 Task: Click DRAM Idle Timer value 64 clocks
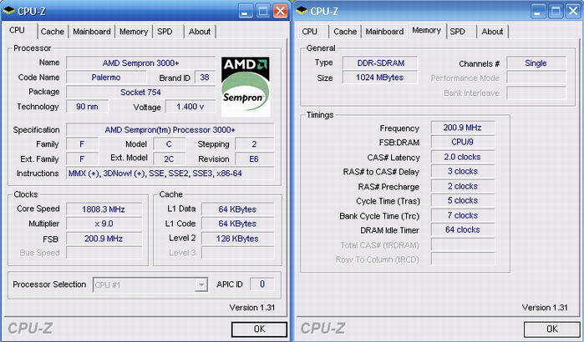pyautogui.click(x=463, y=229)
